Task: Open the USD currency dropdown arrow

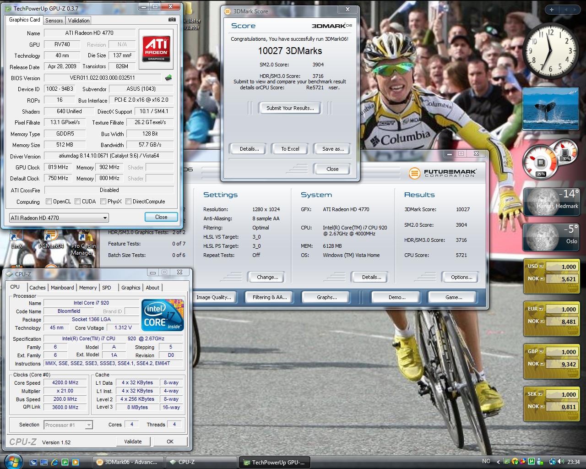Action: [x=541, y=266]
